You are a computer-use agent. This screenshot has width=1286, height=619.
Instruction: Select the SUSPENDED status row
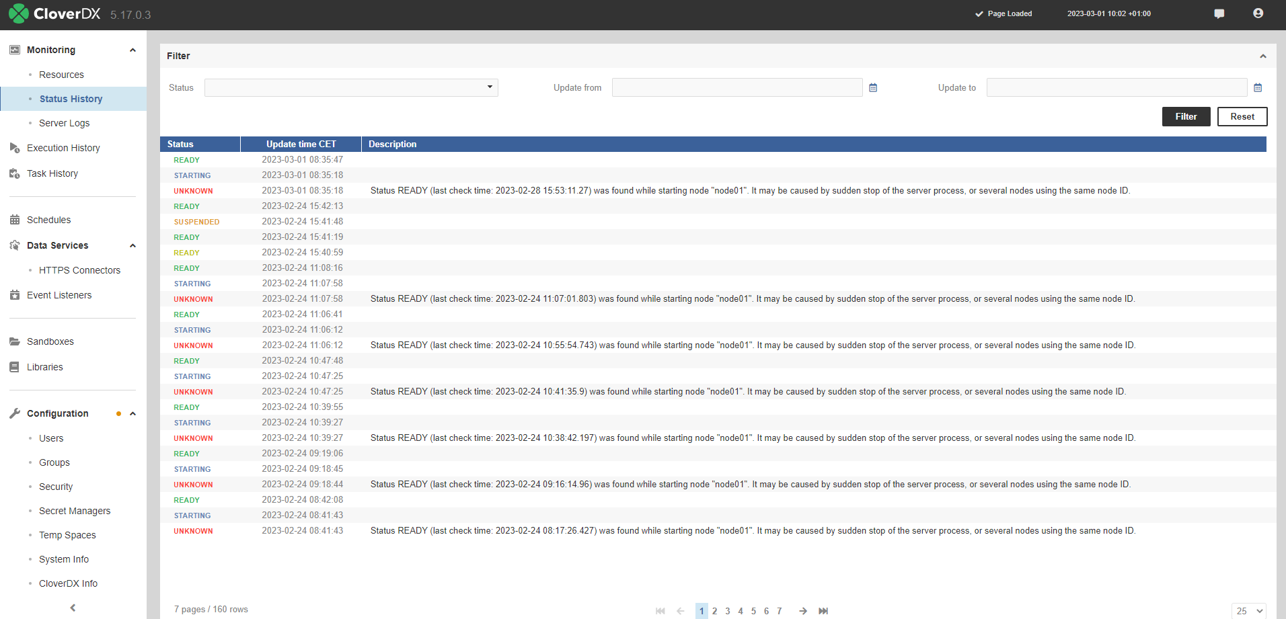coord(718,222)
